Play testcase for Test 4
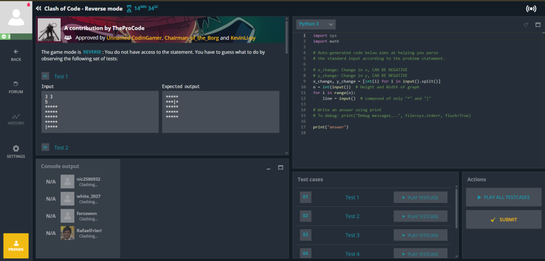The width and height of the screenshot is (545, 261). 420,254
